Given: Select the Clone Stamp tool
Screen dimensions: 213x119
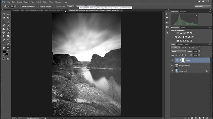Looking at the screenshot, I should pos(4,29).
